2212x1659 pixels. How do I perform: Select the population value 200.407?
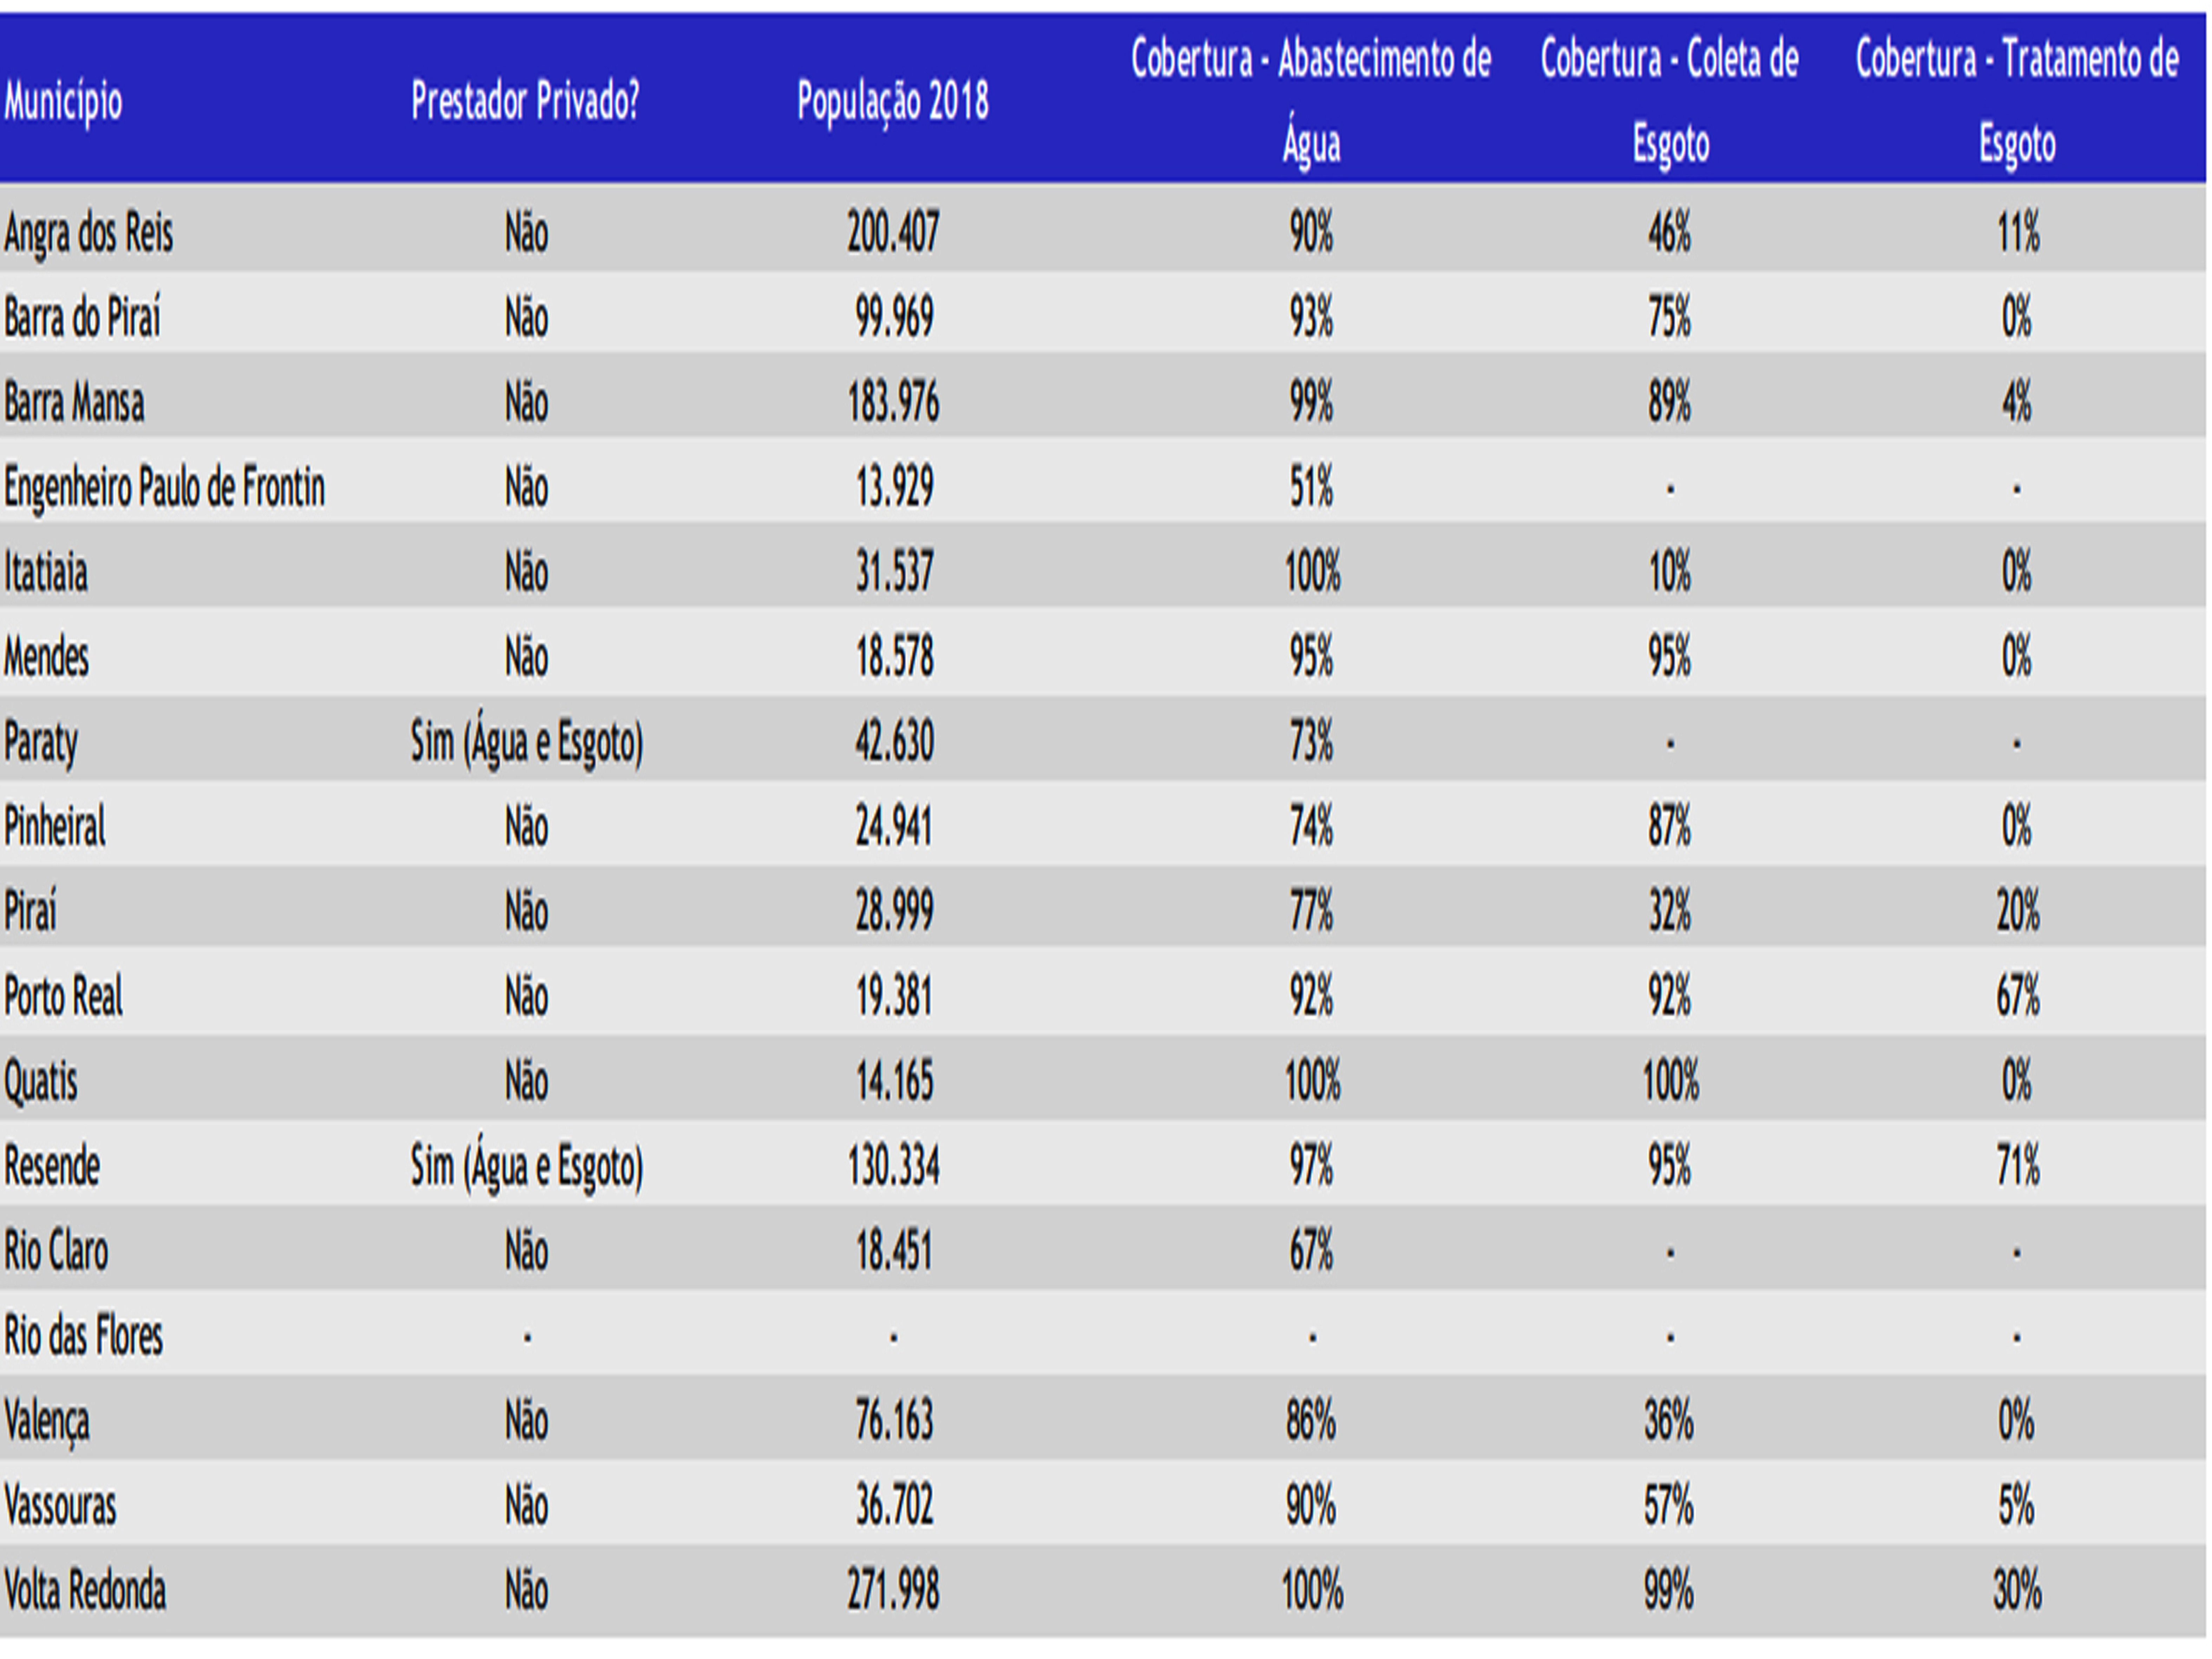[x=893, y=233]
